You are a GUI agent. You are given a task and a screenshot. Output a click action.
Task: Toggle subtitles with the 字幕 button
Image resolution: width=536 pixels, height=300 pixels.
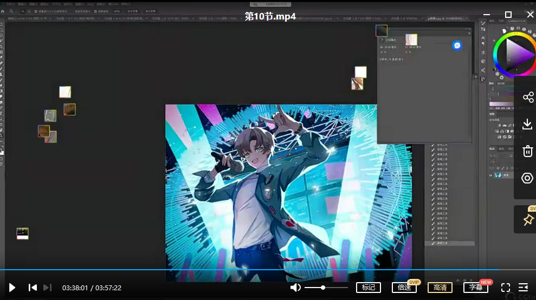coord(475,288)
